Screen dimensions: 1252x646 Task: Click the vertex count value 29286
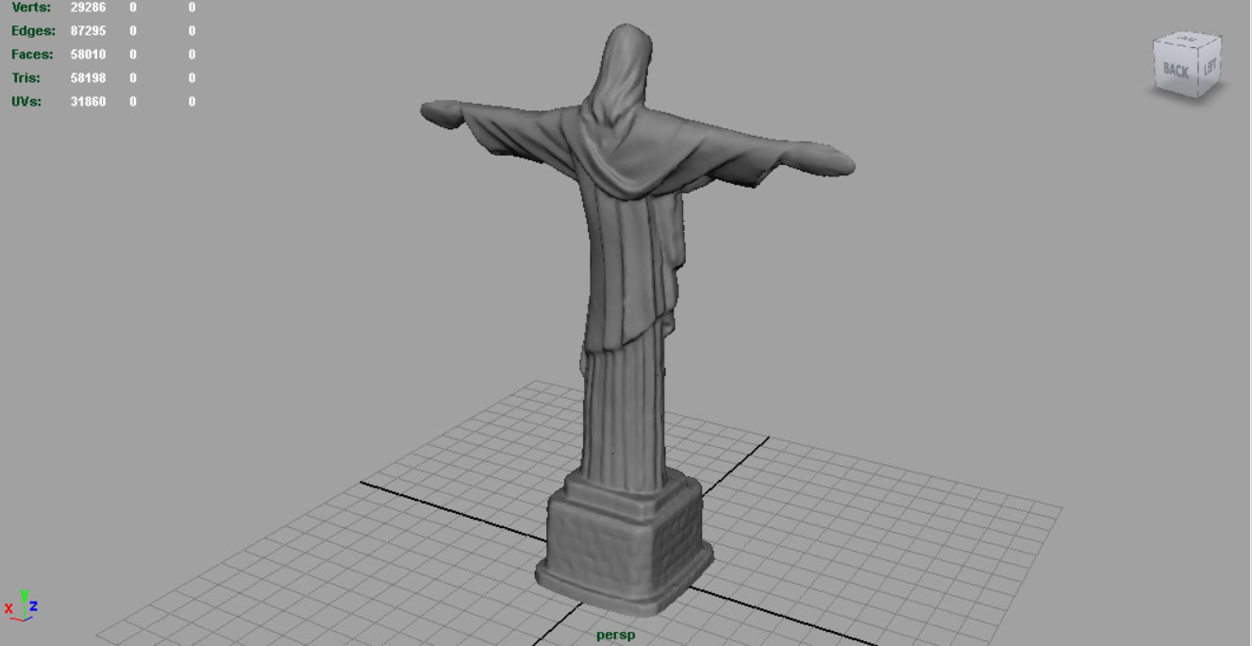88,8
